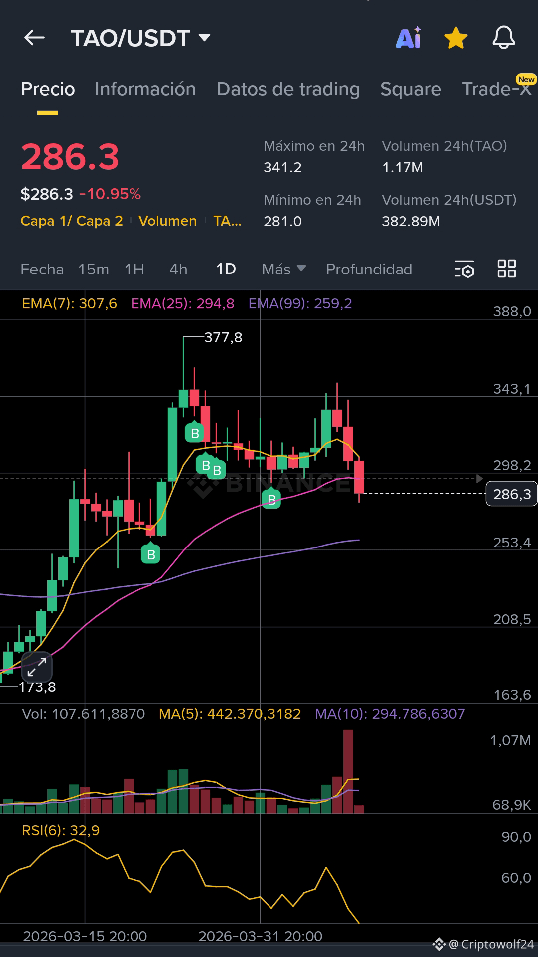Image resolution: width=538 pixels, height=957 pixels.
Task: Tap the Capa 1/ Capa 2 tag
Action: 72,221
